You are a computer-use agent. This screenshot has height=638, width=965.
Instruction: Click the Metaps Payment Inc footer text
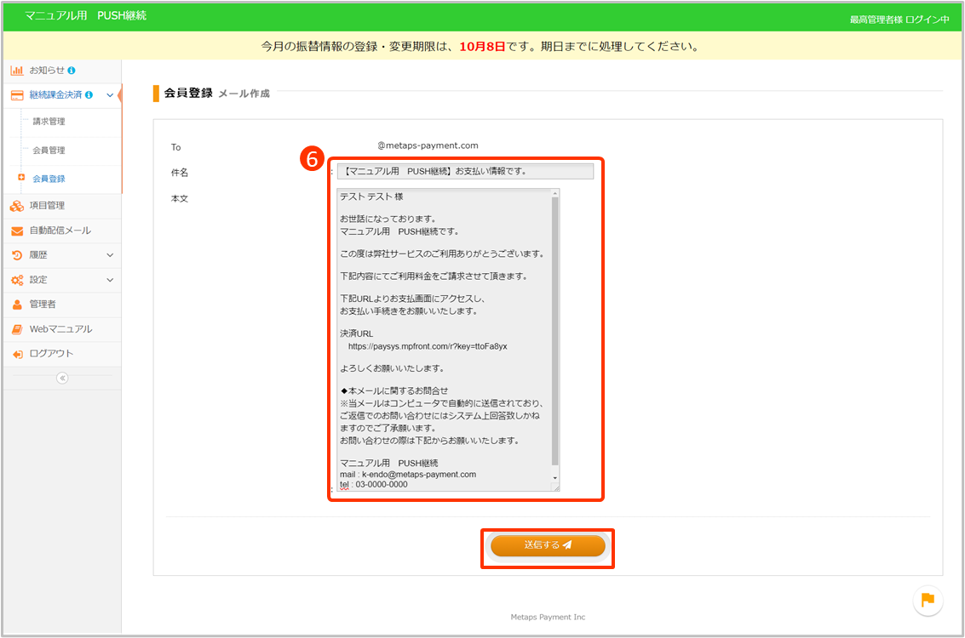548,617
